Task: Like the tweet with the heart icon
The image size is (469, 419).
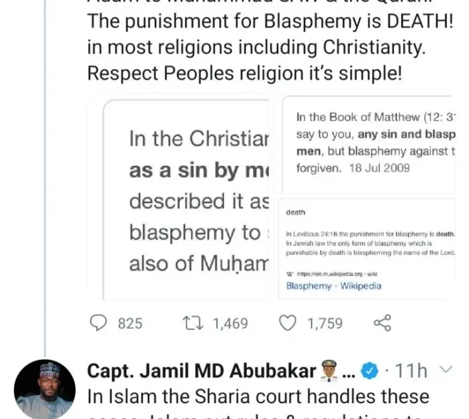Action: (287, 323)
